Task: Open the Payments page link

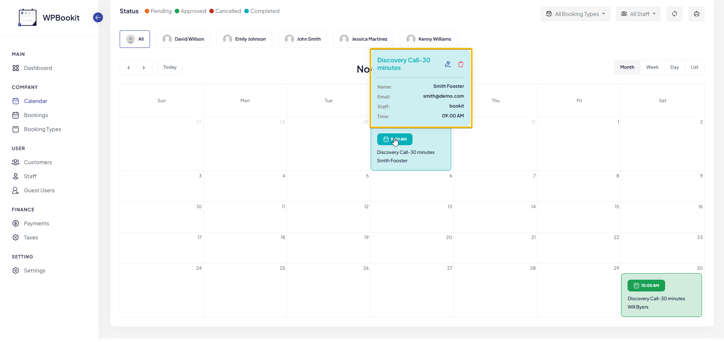Action: (x=36, y=223)
